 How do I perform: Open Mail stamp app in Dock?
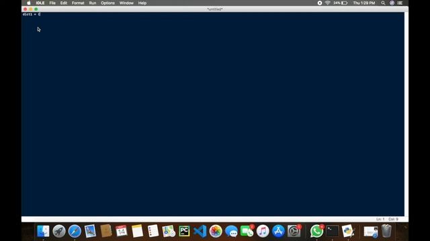(x=90, y=231)
